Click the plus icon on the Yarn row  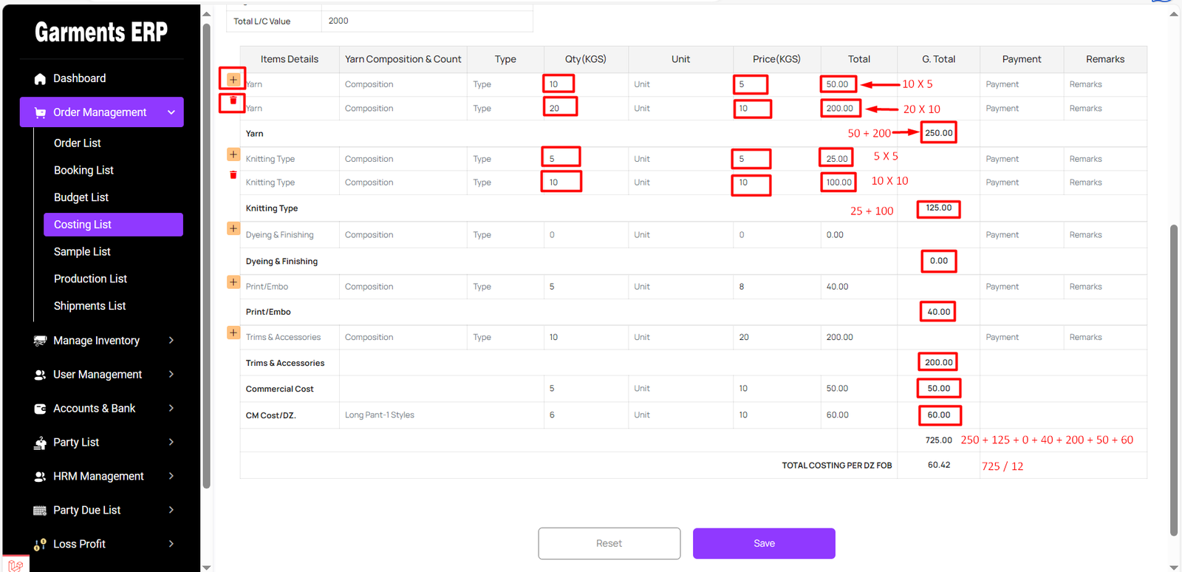[233, 79]
